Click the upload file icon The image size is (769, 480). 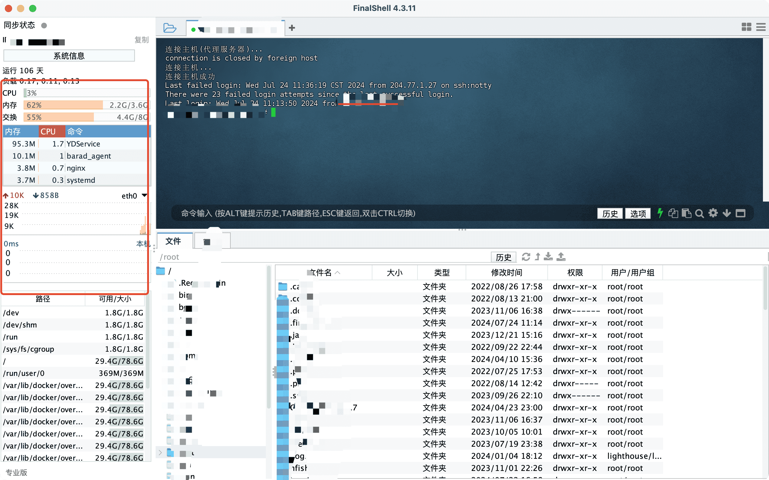(561, 257)
